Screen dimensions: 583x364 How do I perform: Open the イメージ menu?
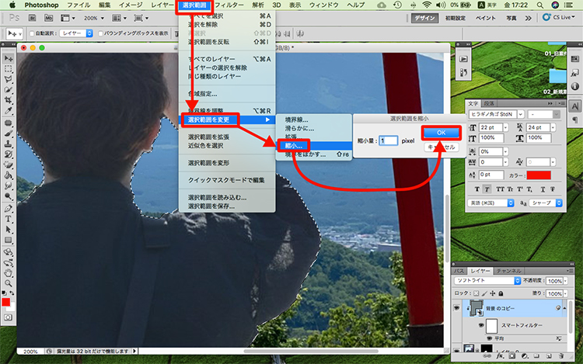click(131, 5)
